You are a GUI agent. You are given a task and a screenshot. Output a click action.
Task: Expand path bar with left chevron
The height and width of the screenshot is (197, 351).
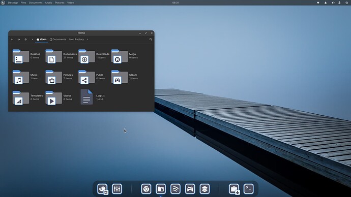[x=33, y=39]
